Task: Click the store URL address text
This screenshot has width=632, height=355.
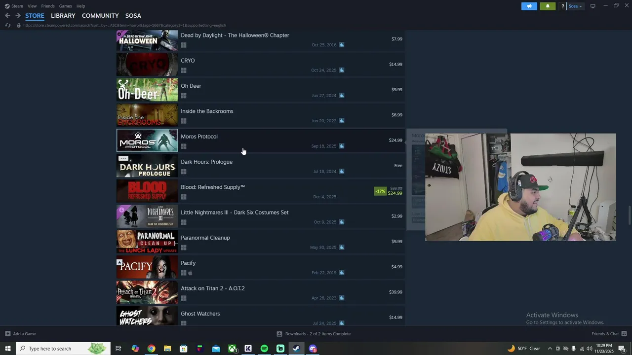Action: click(124, 25)
